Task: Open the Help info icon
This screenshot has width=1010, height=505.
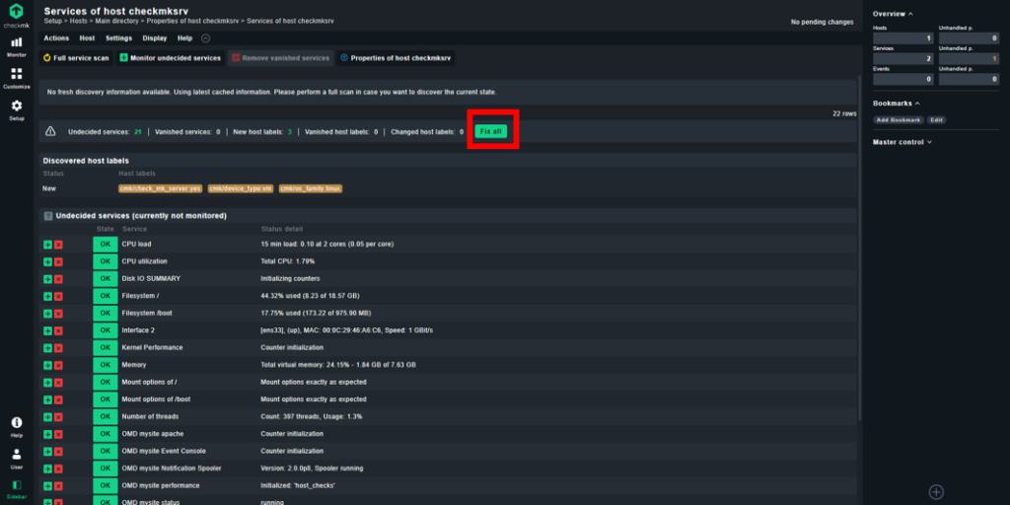Action: click(17, 427)
